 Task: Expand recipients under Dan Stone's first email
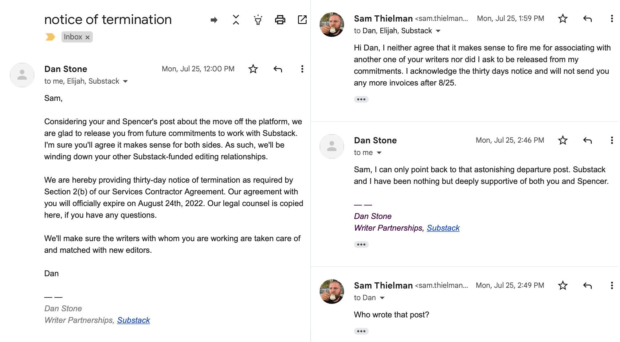125,81
